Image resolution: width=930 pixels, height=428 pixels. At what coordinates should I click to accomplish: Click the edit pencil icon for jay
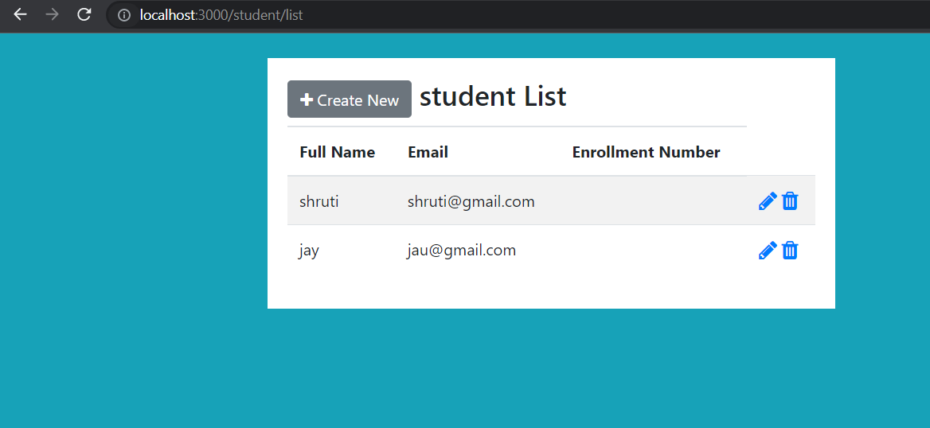coord(768,251)
